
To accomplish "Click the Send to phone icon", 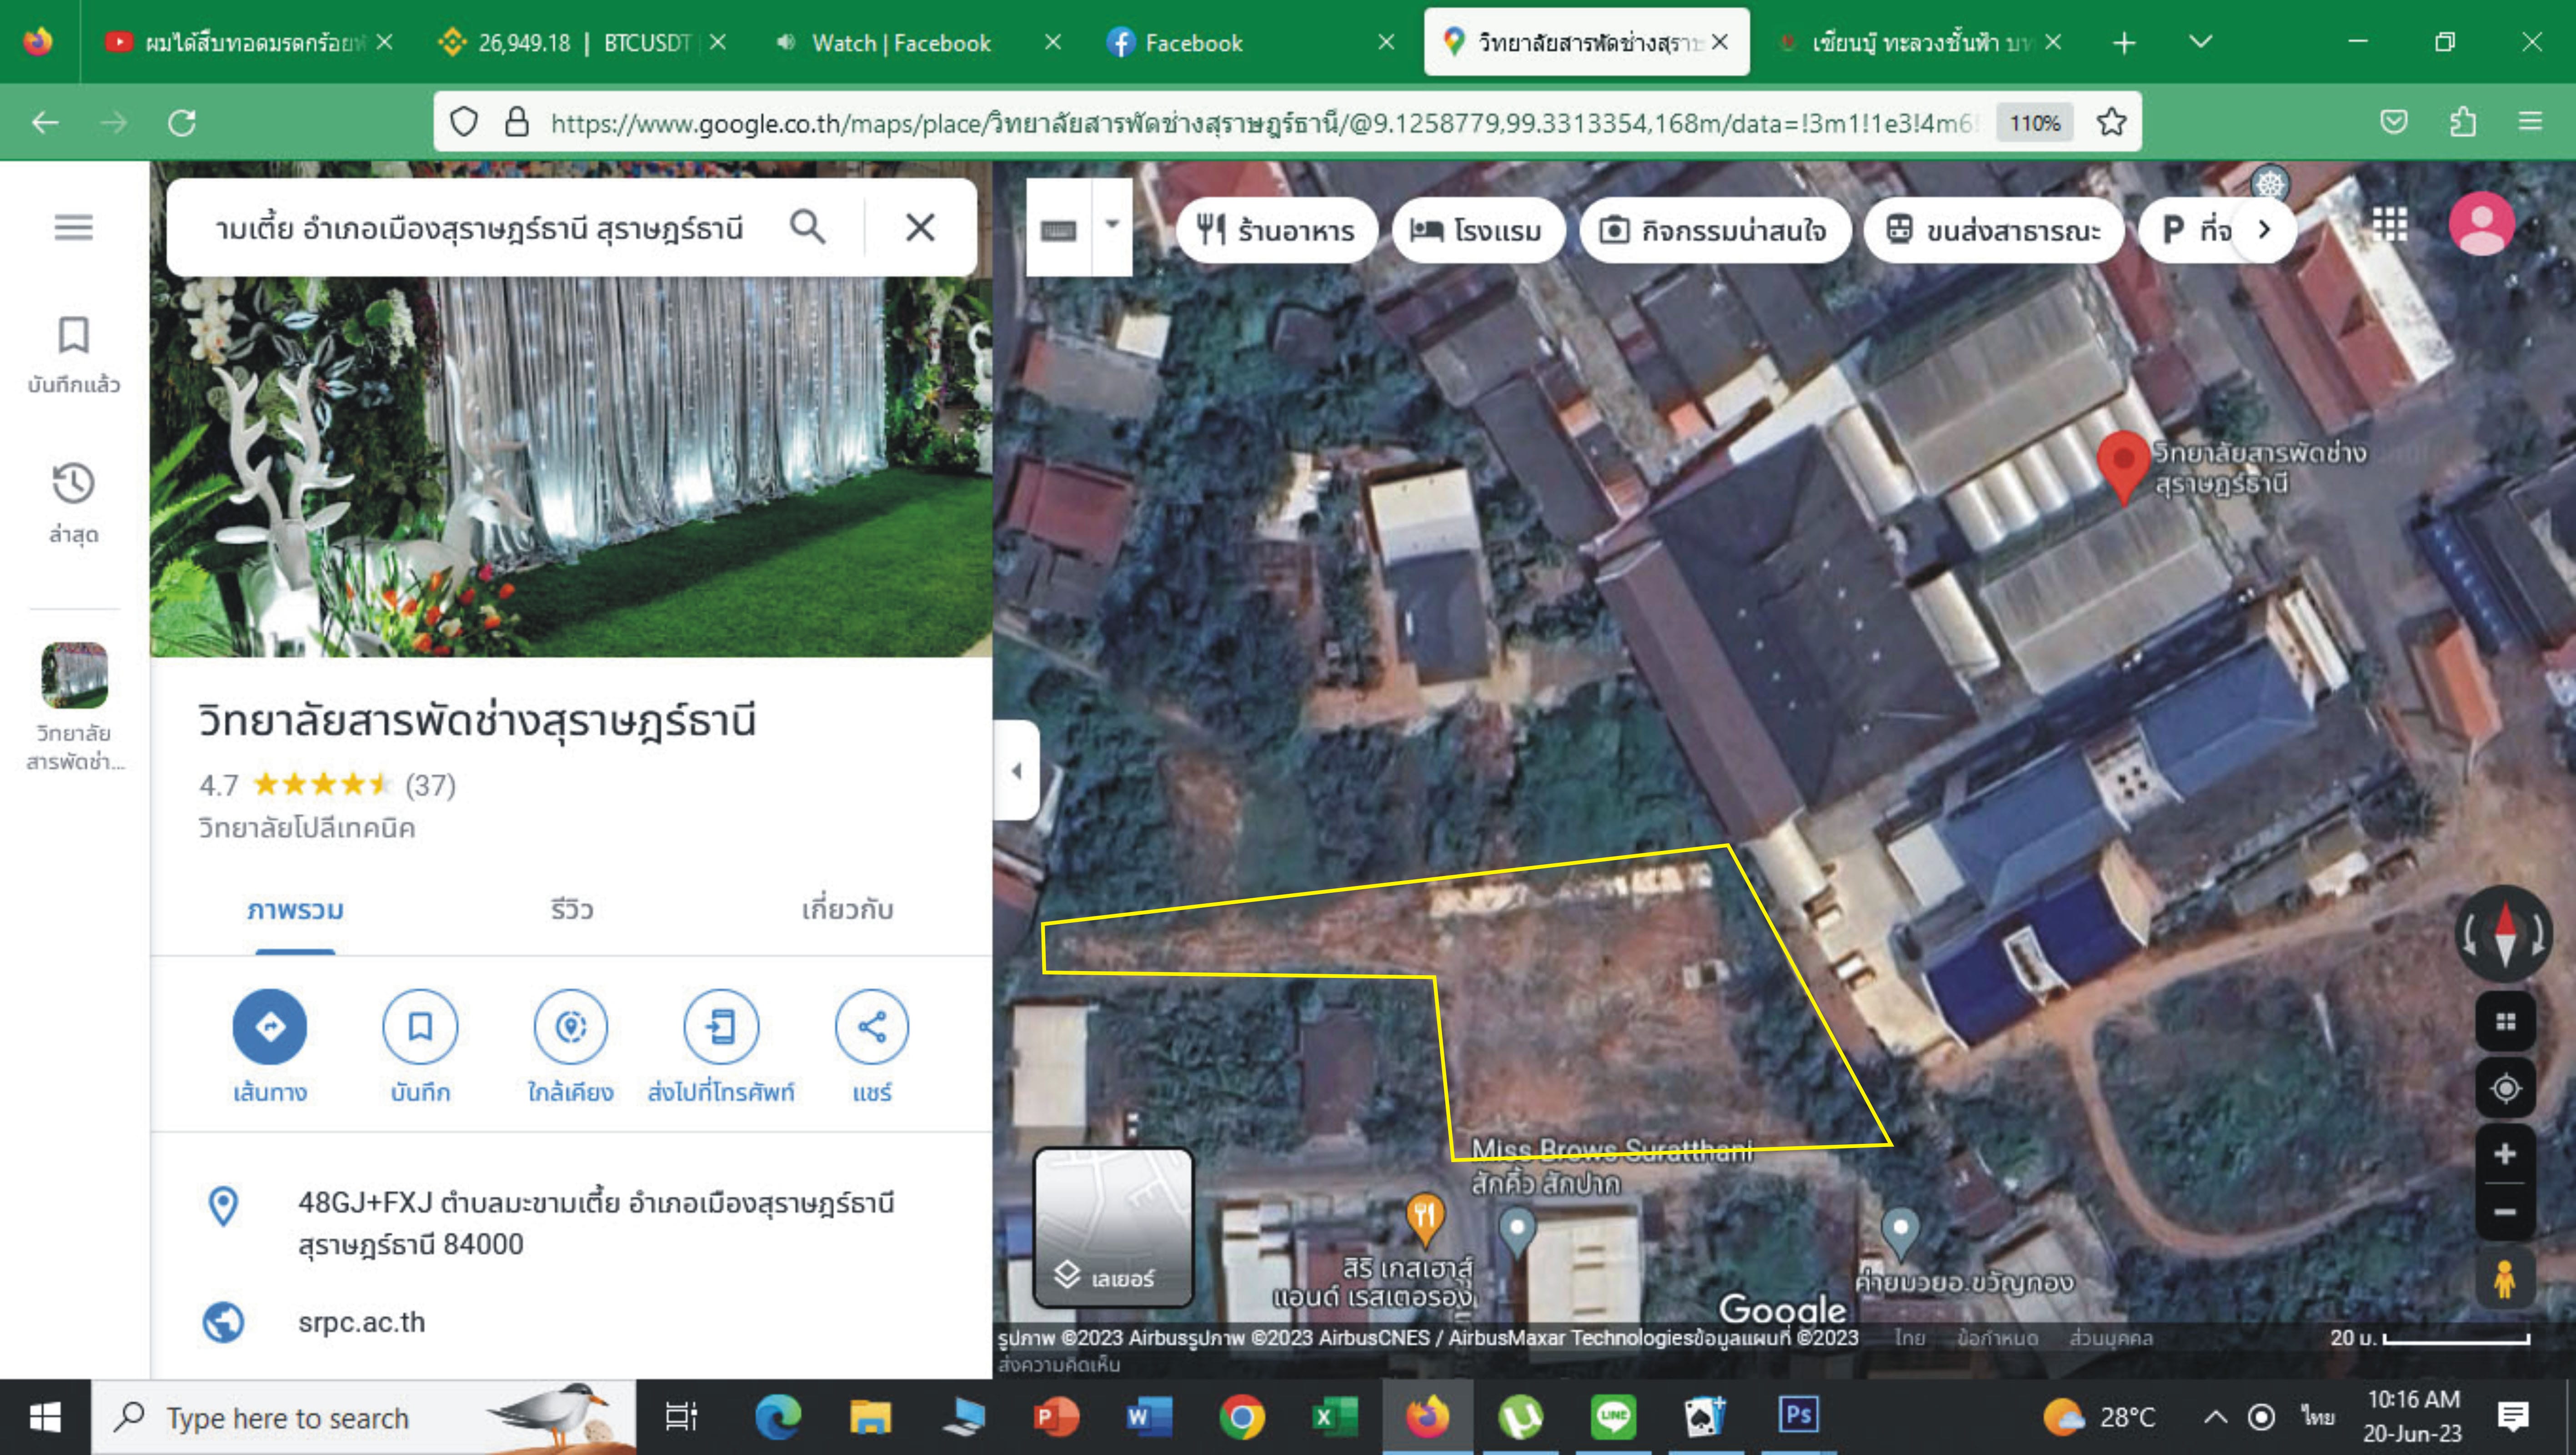I will (721, 1027).
